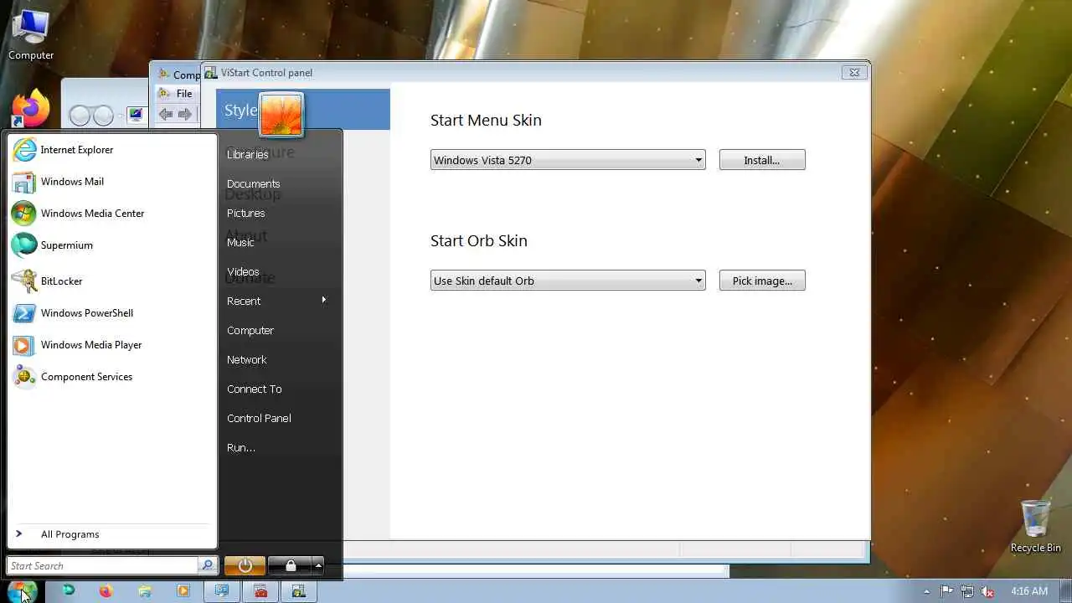This screenshot has width=1072, height=603.
Task: Open Computer from start menu right pane
Action: [250, 331]
